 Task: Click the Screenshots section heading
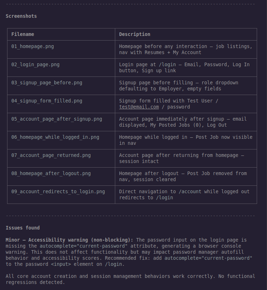(x=21, y=16)
